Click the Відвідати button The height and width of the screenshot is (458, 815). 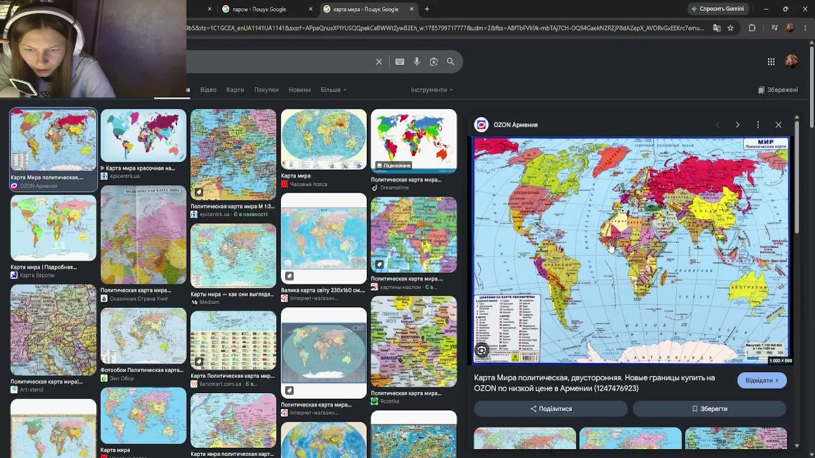click(762, 380)
